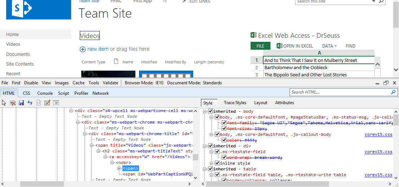Uncheck the color: #444 style rule
Screen dimensions: 399x187
pos(224,140)
